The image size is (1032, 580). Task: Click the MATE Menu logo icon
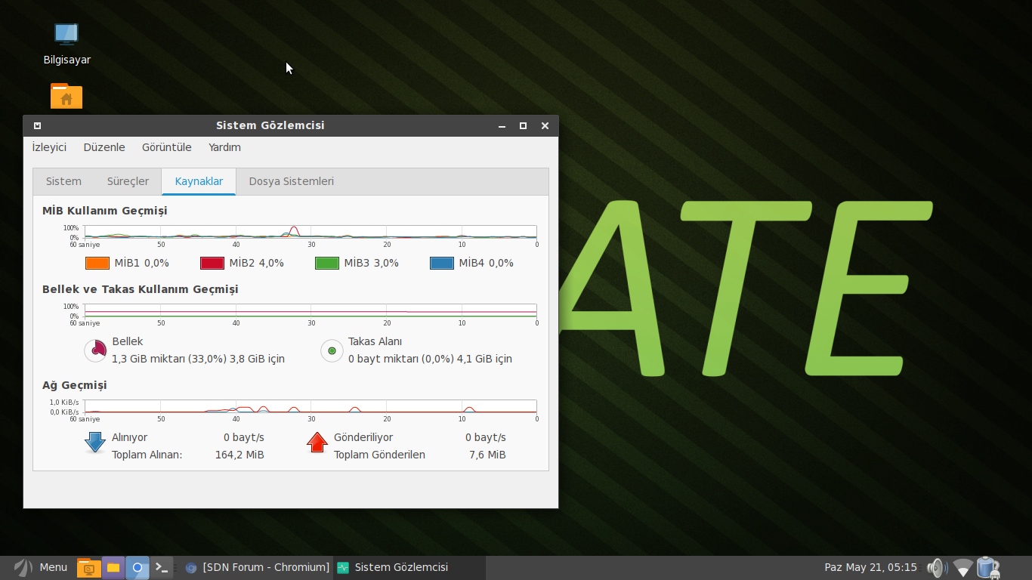point(23,567)
